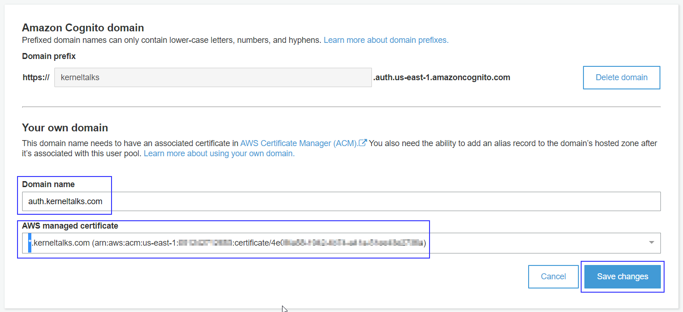
Task: Click the kerneltalks domain prefix field
Action: pos(213,77)
